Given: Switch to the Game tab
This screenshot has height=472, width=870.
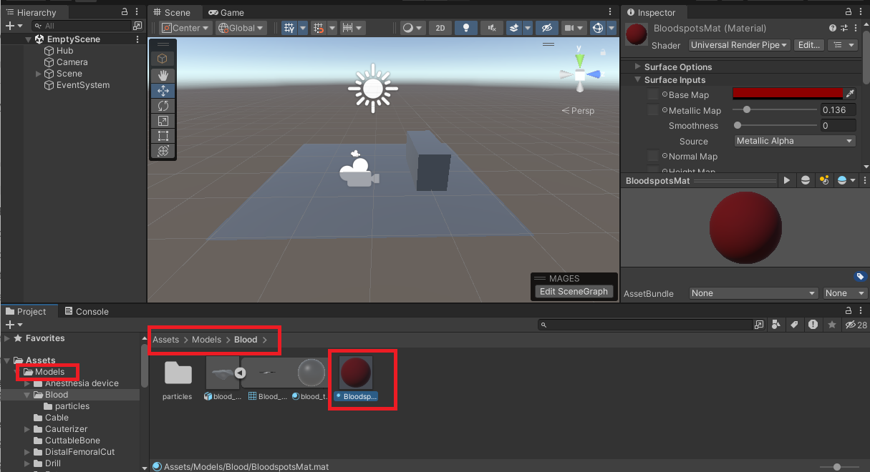Looking at the screenshot, I should pyautogui.click(x=226, y=12).
